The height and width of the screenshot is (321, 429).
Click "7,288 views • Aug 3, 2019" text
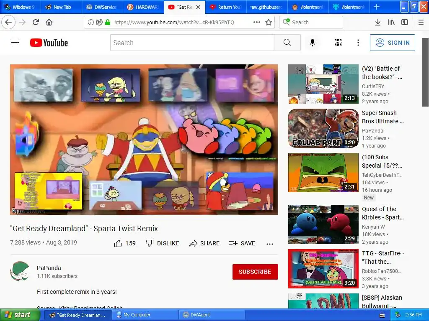pos(44,242)
